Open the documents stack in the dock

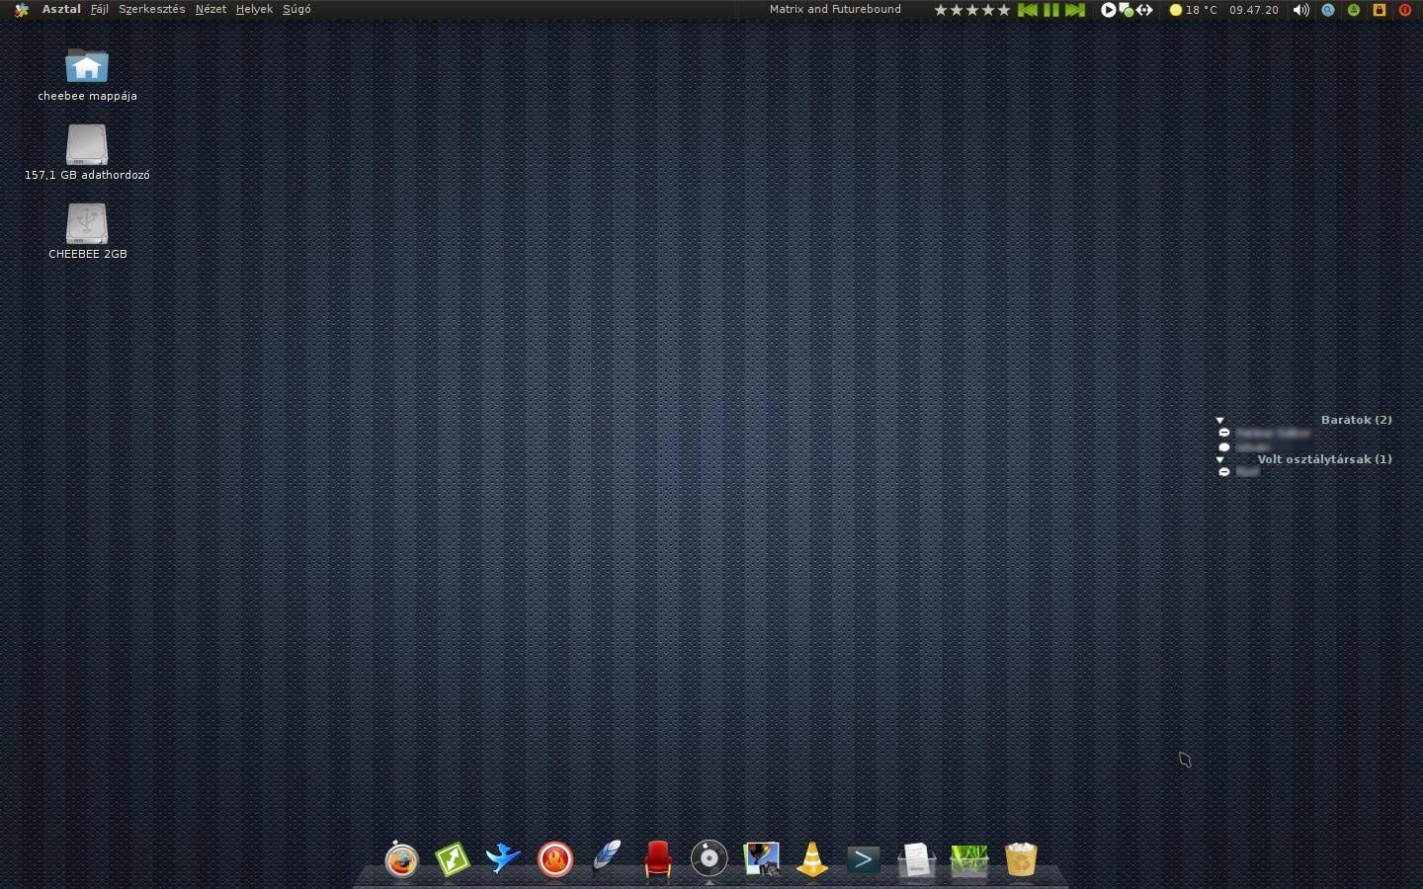click(916, 859)
